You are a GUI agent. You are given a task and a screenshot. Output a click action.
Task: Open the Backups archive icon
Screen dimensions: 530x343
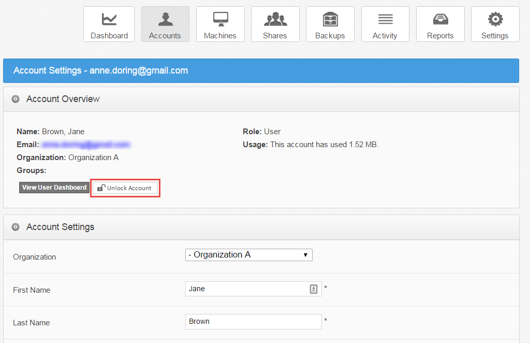coord(330,19)
